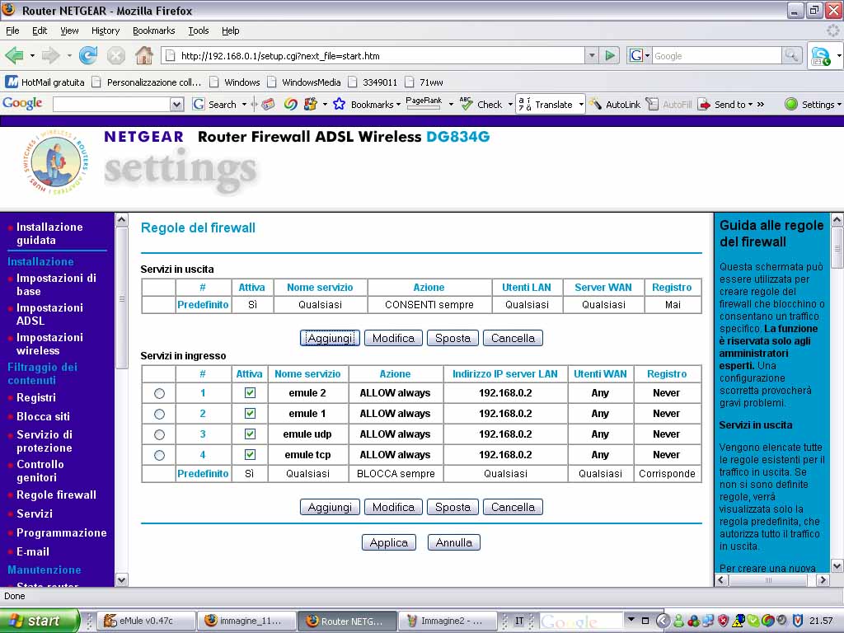Open the Bookmarks menu in the menu bar

pyautogui.click(x=154, y=30)
